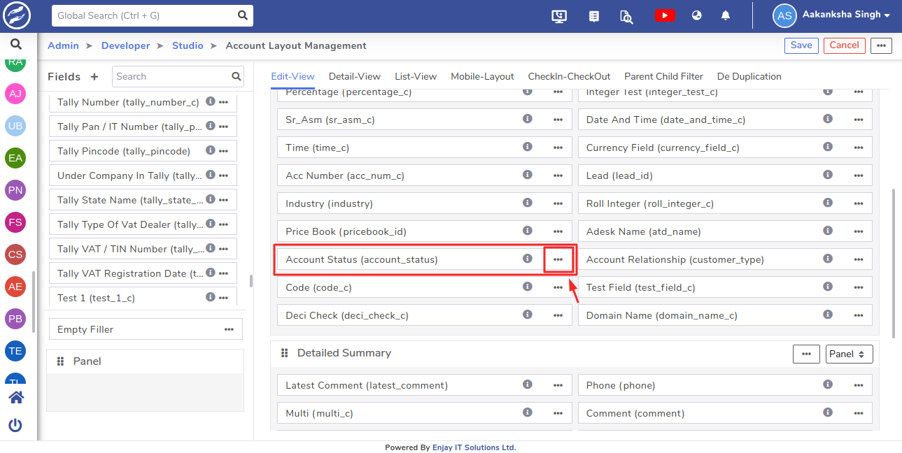Open info icon for Currency Field
The image size is (902, 453).
pos(828,147)
